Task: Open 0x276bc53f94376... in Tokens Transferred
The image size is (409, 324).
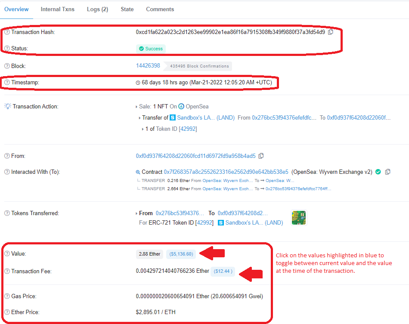Action: 180,213
